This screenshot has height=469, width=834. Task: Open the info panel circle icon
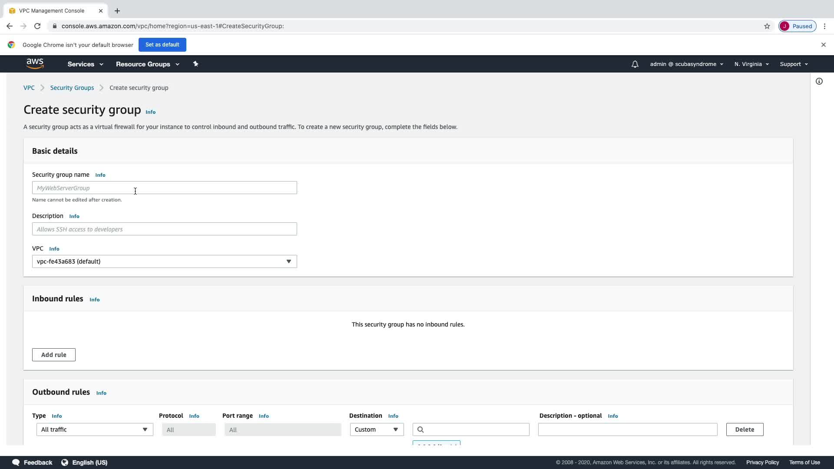click(x=819, y=81)
